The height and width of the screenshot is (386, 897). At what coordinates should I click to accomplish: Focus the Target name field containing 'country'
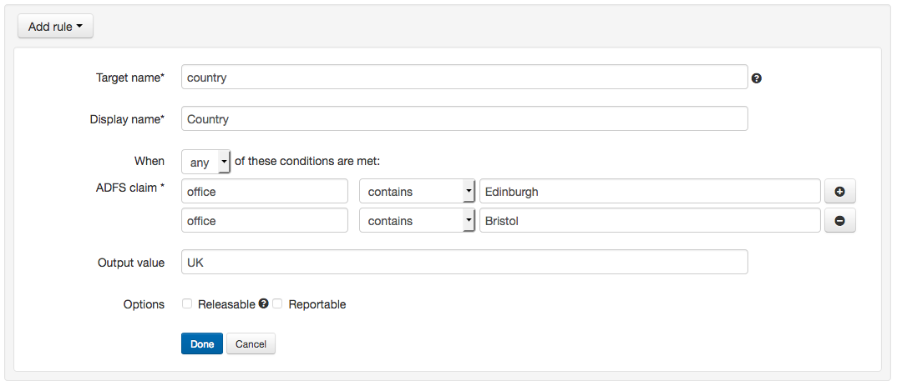464,78
